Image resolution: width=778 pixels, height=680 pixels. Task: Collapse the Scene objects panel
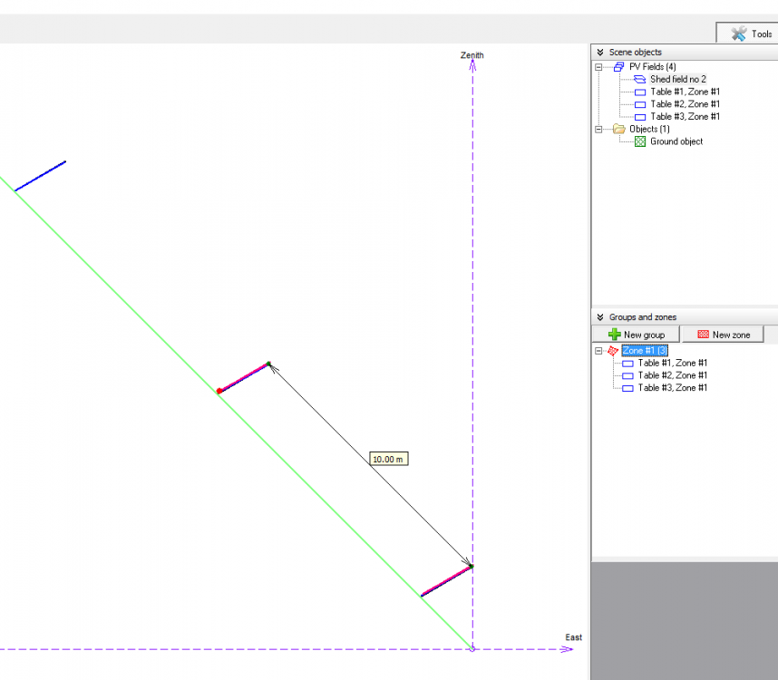pyautogui.click(x=600, y=53)
